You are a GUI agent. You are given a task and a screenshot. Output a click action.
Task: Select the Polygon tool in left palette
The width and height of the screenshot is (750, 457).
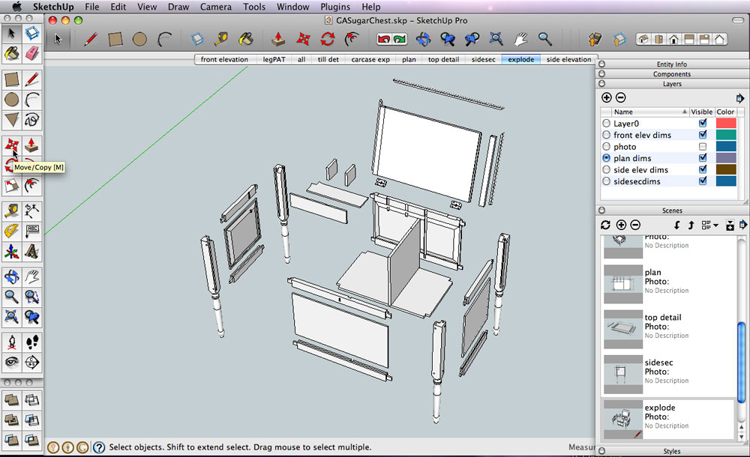pos(11,120)
